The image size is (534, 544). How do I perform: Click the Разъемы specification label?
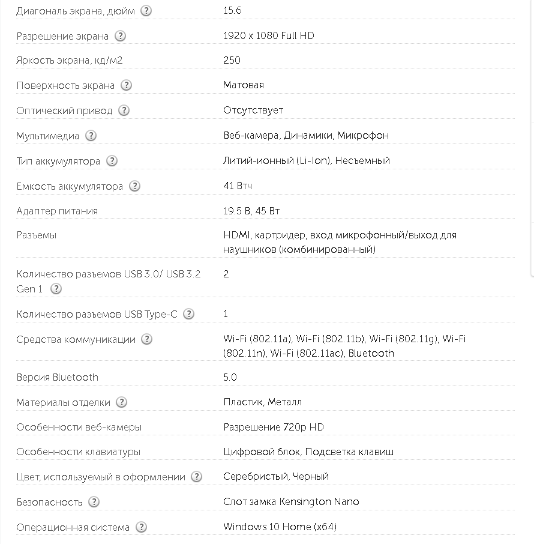pyautogui.click(x=37, y=235)
